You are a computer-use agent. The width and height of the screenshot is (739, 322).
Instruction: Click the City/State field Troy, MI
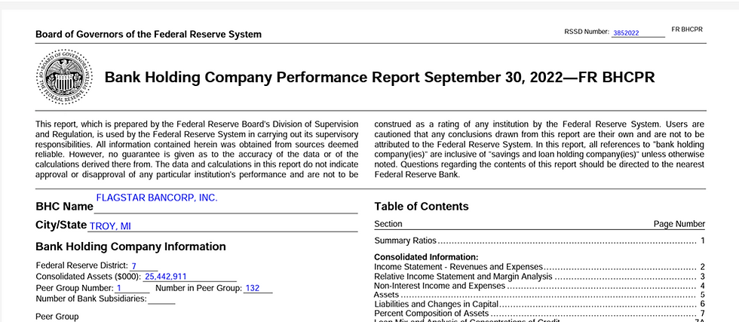click(222, 226)
